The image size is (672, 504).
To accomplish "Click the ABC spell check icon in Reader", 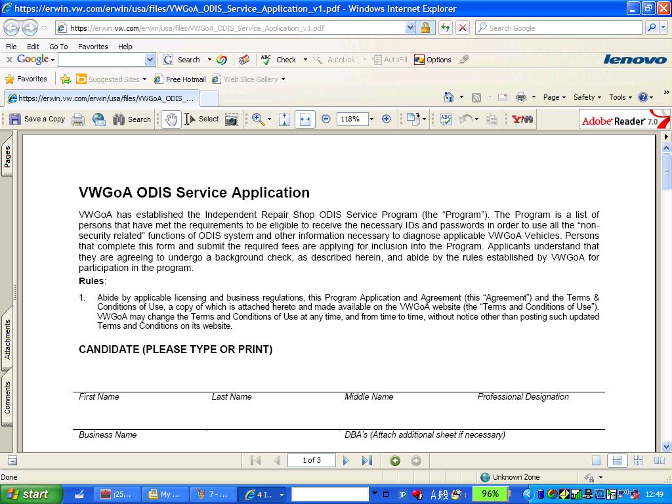I will [446, 119].
